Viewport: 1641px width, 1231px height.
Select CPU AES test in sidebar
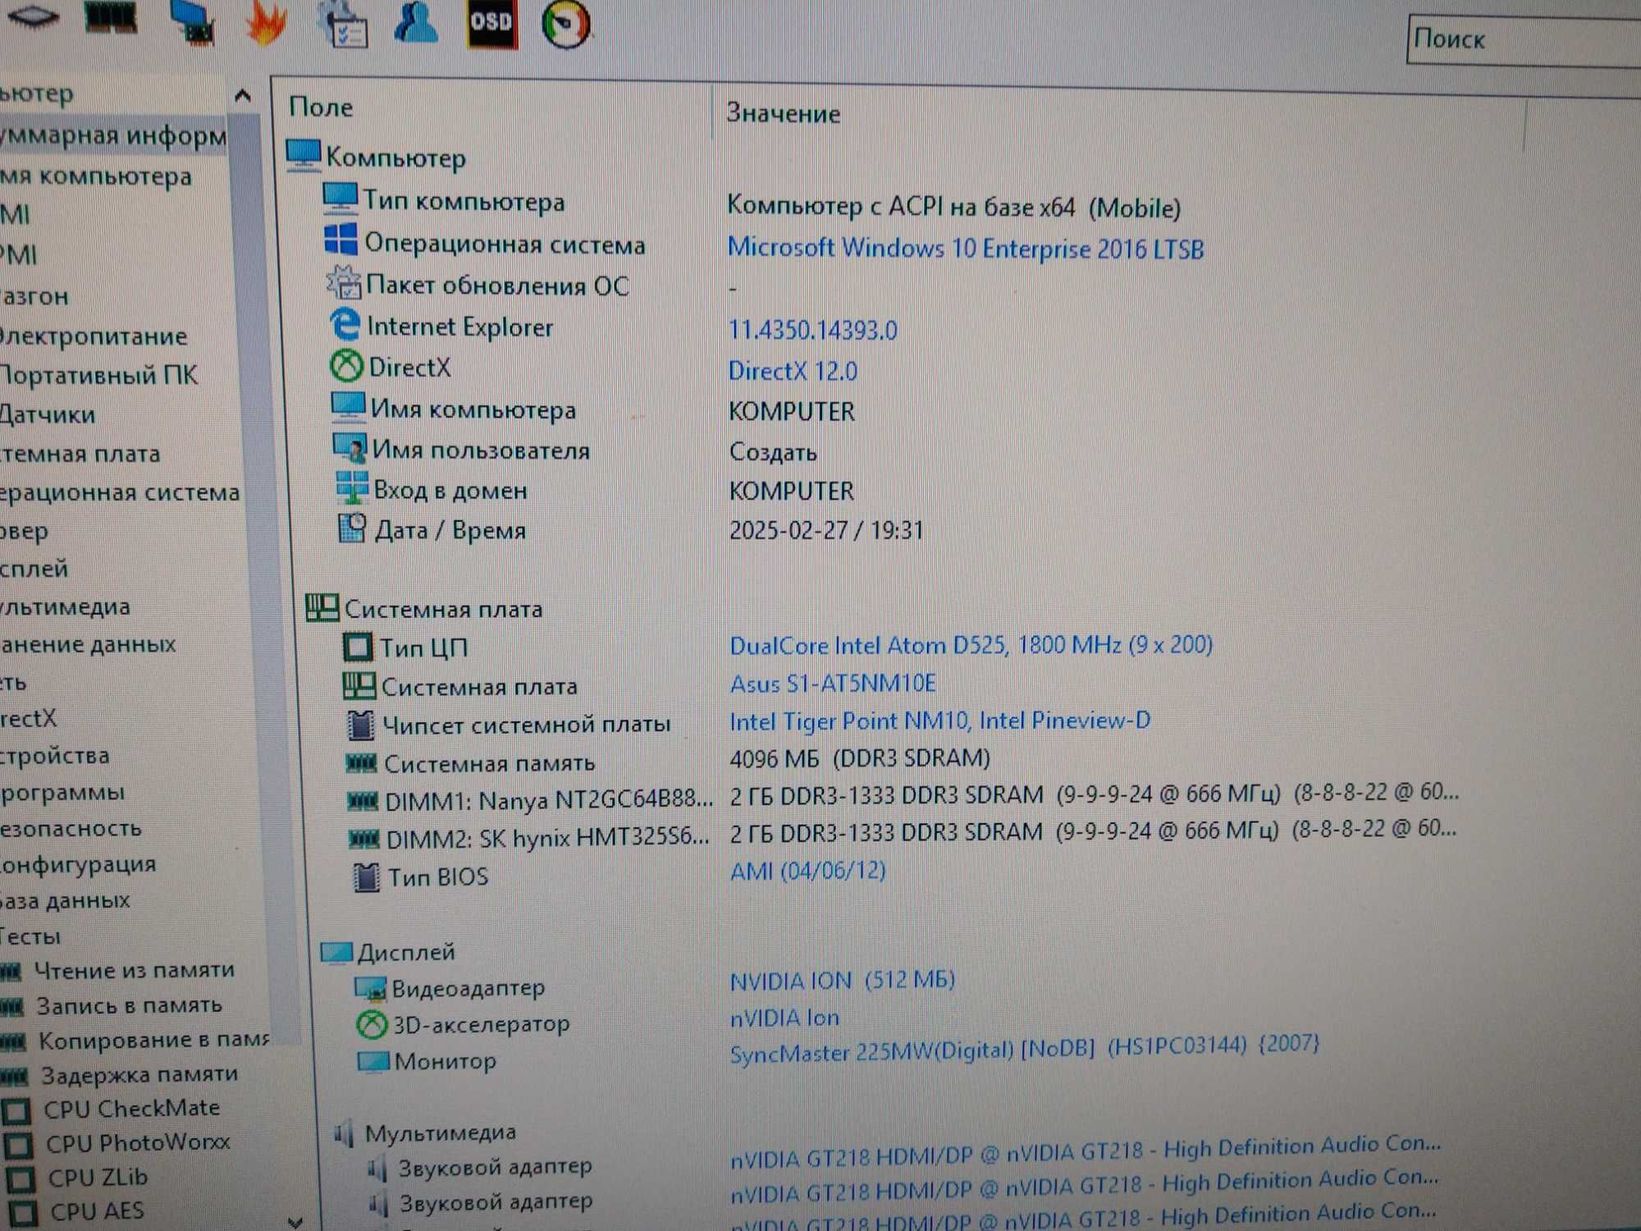click(97, 1211)
